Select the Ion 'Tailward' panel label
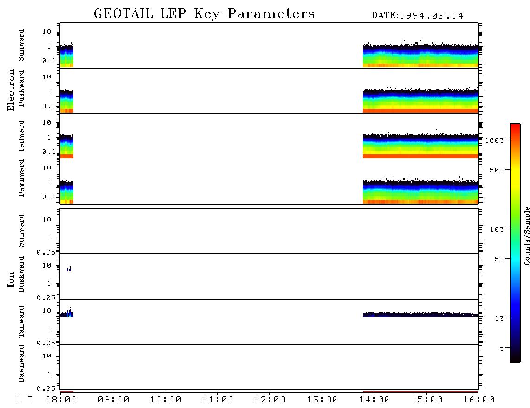Screen dimensions: 530x408 point(21,322)
